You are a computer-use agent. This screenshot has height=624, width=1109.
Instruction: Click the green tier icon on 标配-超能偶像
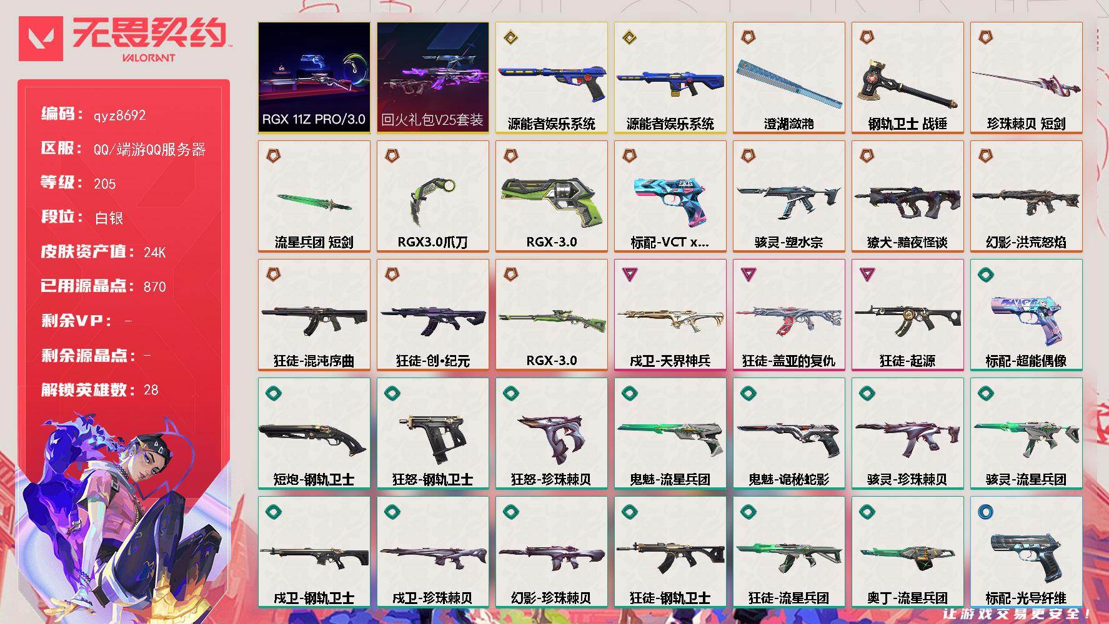pyautogui.click(x=985, y=274)
